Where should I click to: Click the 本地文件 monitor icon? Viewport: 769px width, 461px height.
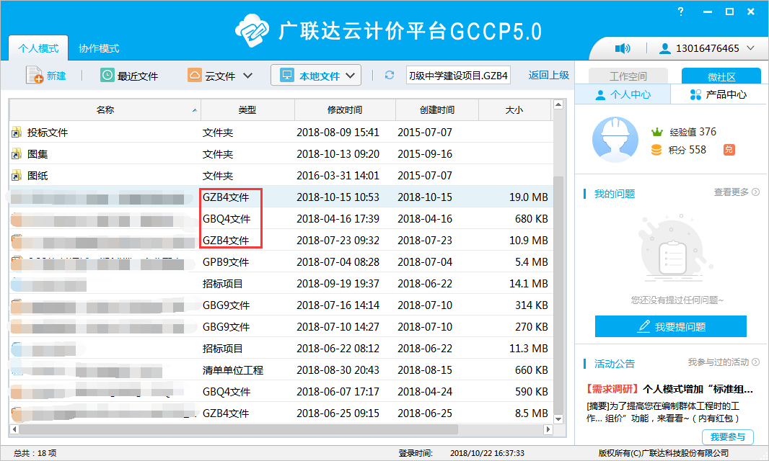(287, 75)
